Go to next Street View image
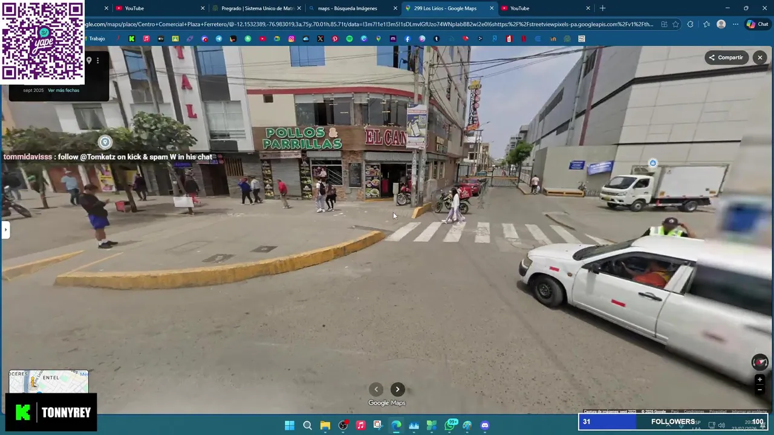This screenshot has width=774, height=435. click(397, 389)
